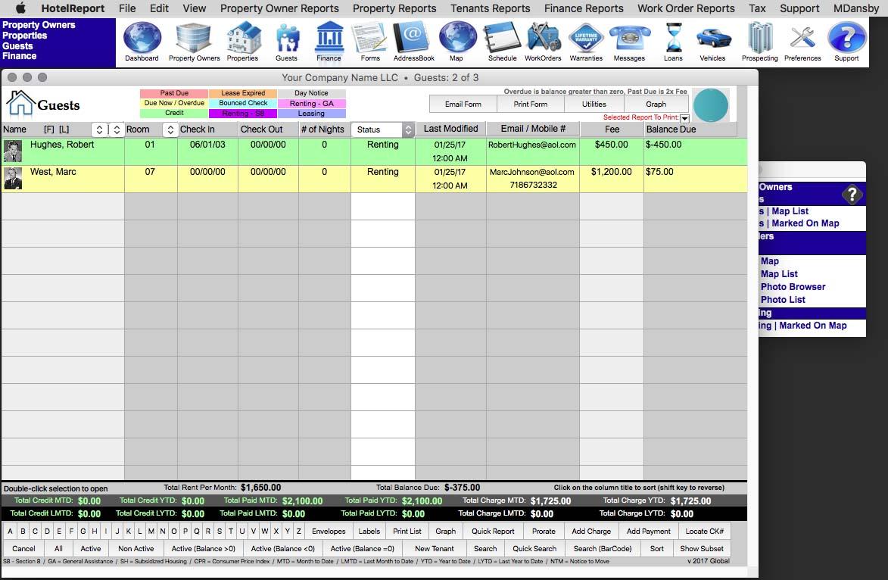Click the Envelopes button
This screenshot has width=888, height=580.
[329, 532]
